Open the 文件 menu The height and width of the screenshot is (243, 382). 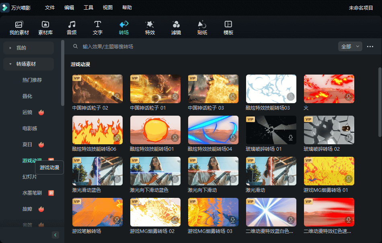[x=50, y=8]
